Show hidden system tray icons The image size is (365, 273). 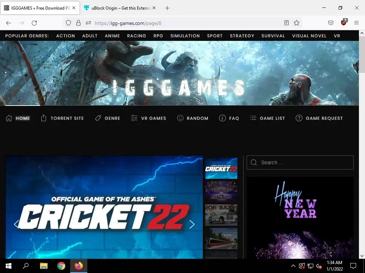[293, 266]
